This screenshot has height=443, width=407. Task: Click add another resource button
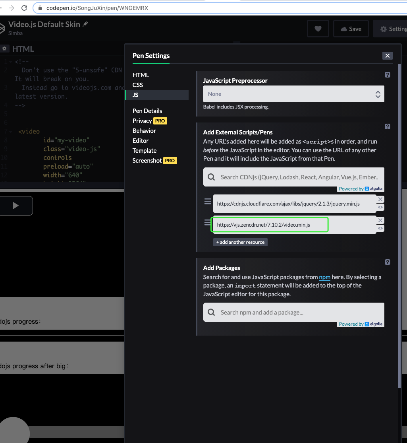point(240,242)
